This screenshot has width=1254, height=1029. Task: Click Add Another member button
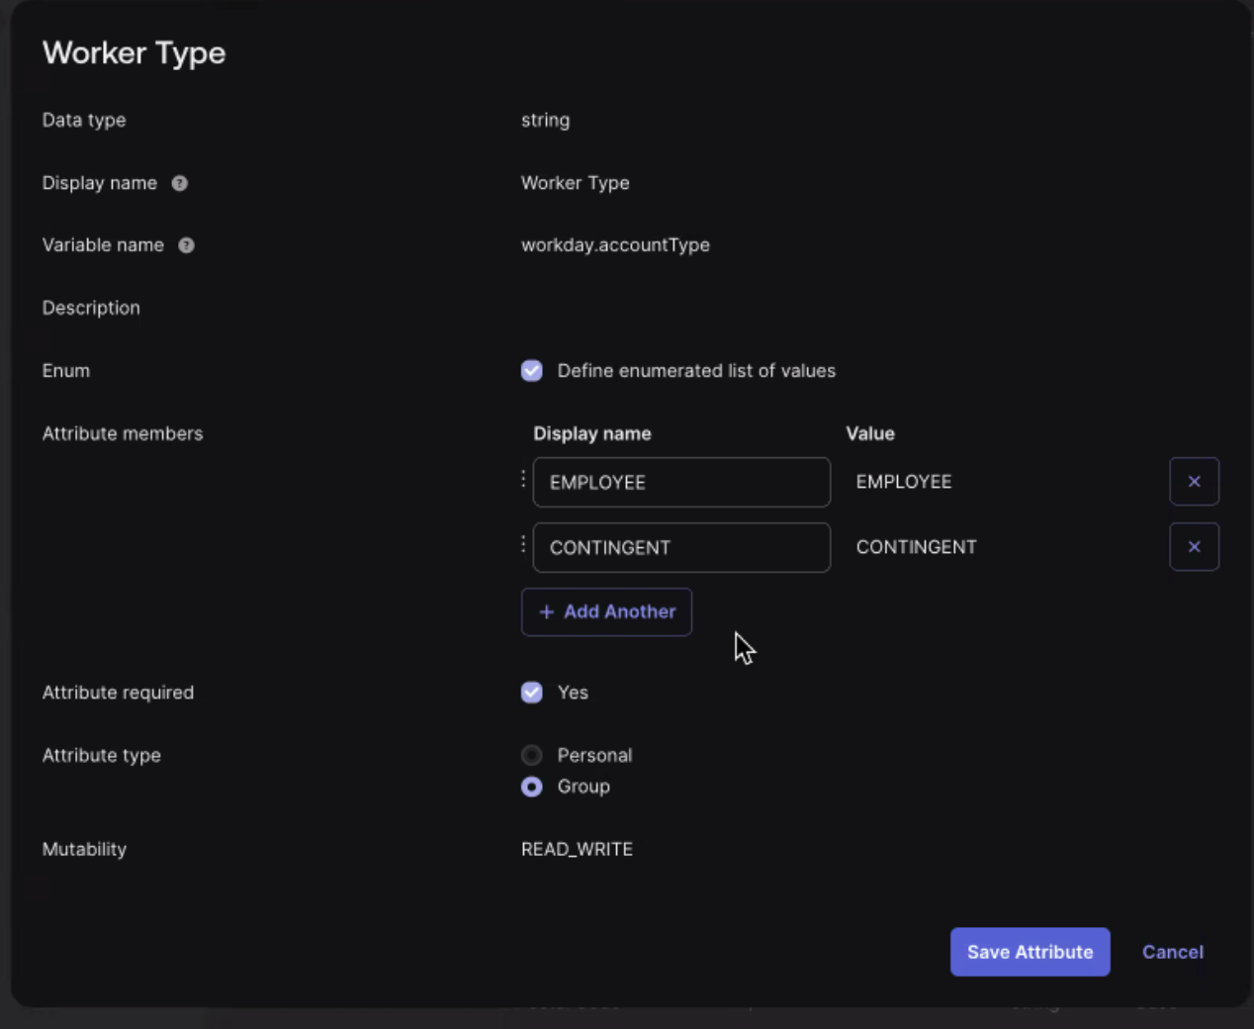tap(606, 611)
